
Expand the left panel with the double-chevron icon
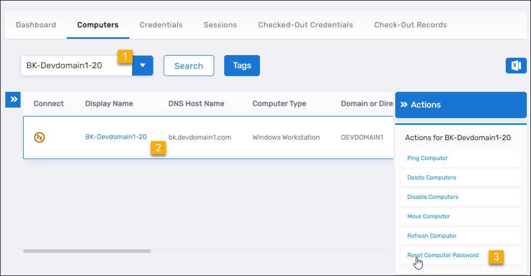click(x=13, y=100)
